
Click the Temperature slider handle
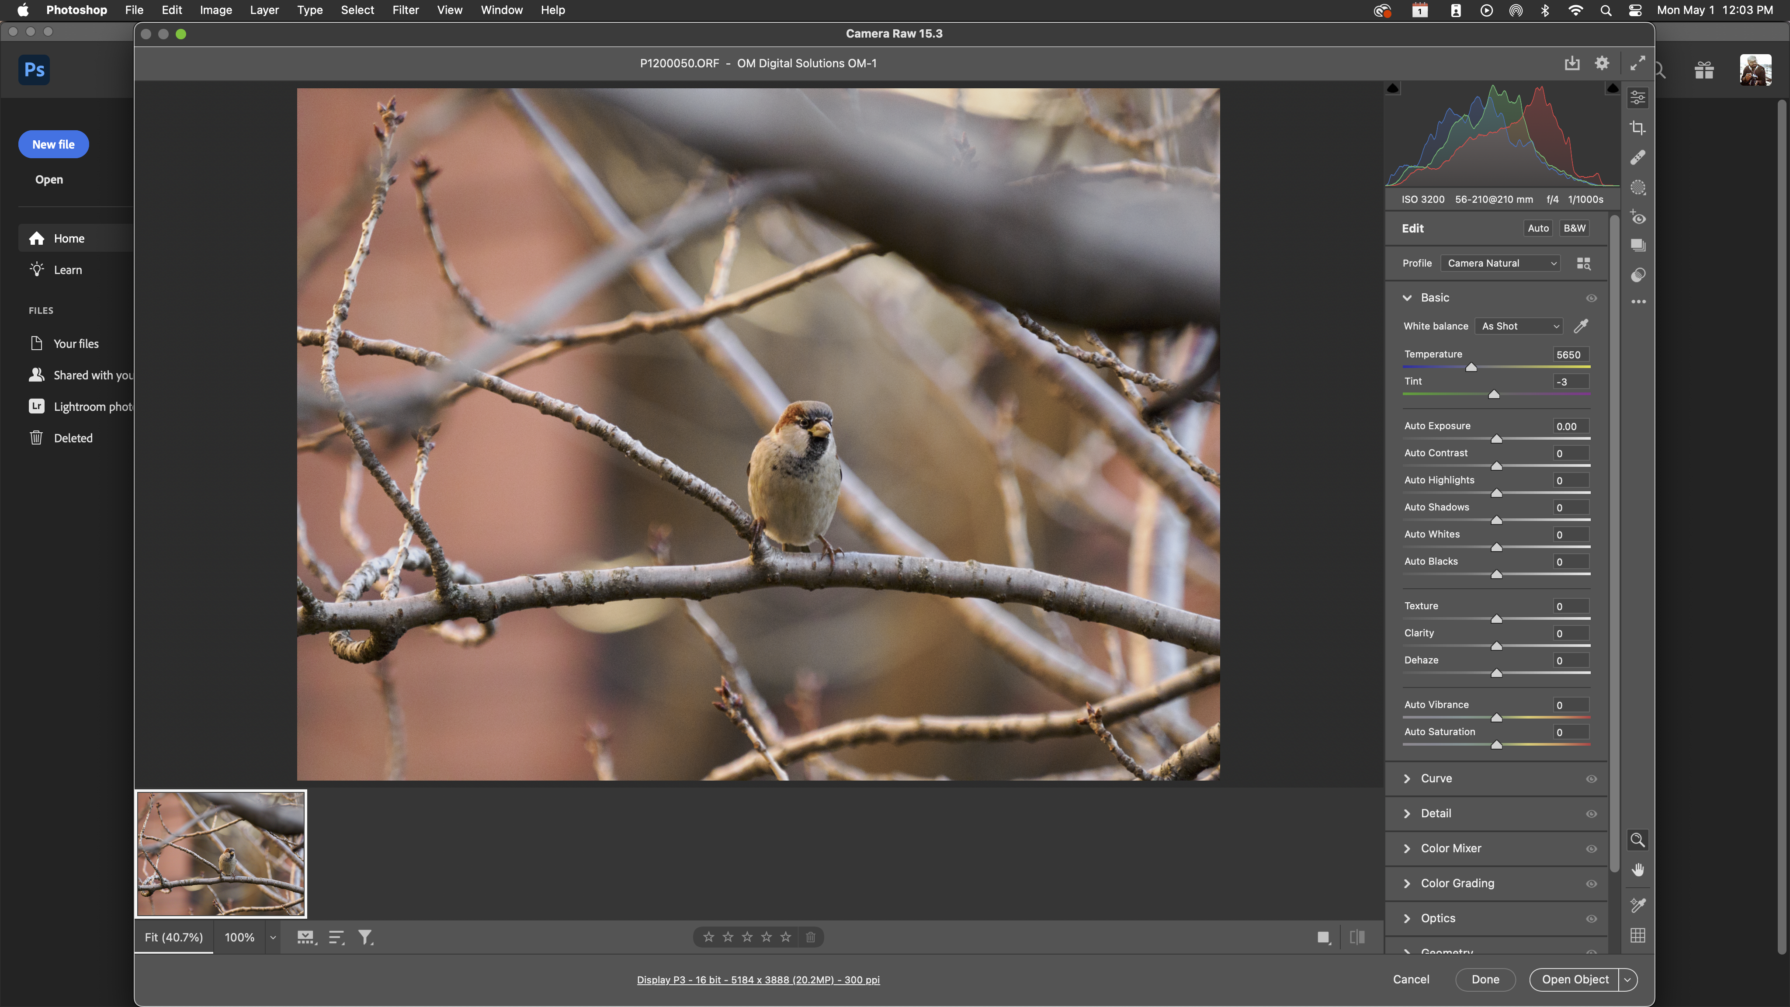point(1471,368)
